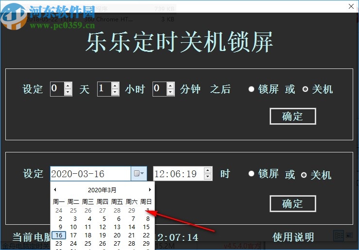Pick March 30 in calendar
359x250 pixels.
(x=59, y=249)
